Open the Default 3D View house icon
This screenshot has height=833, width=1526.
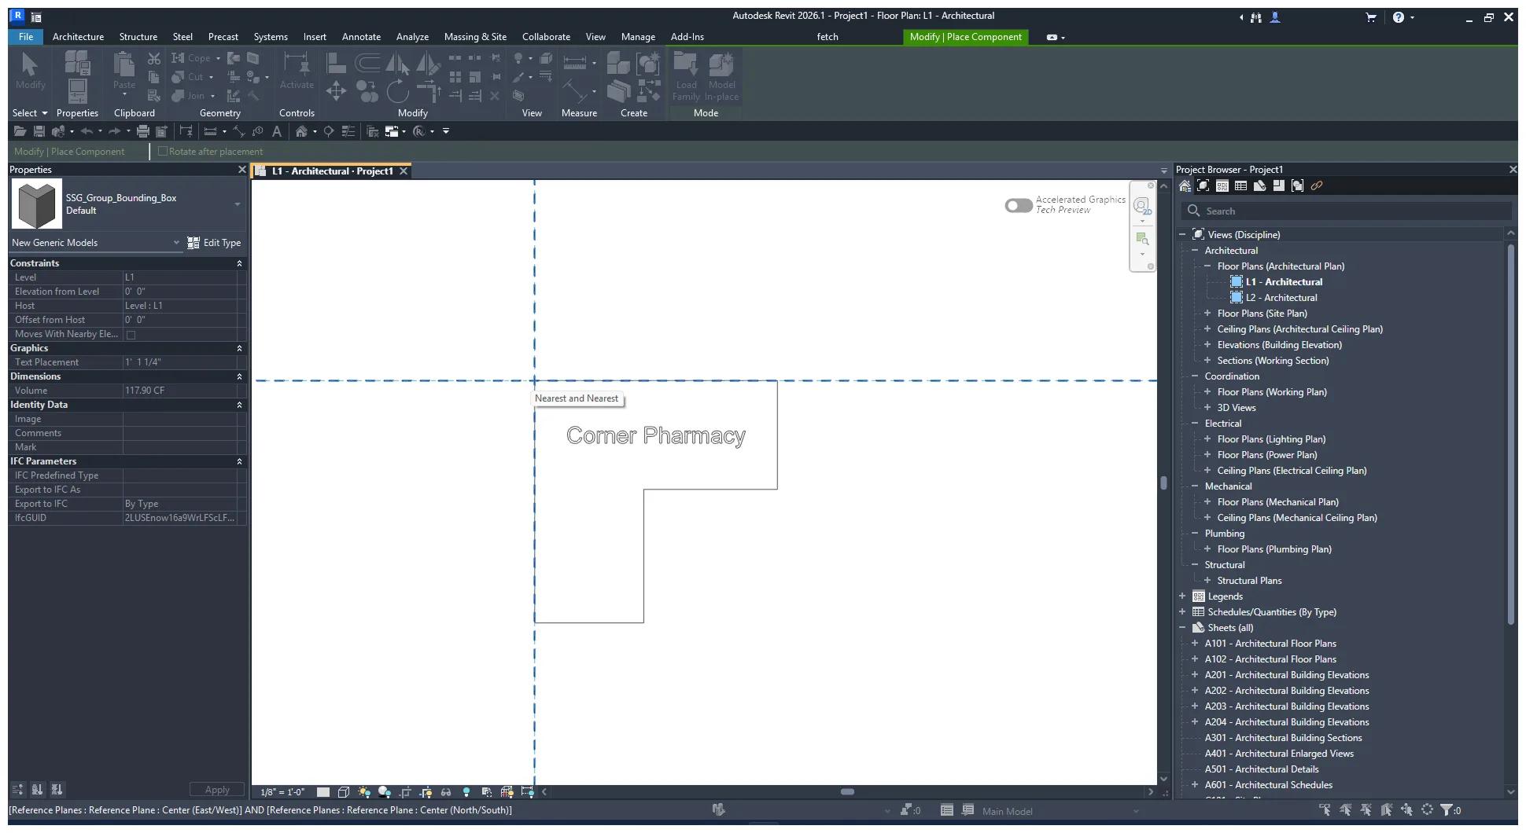pyautogui.click(x=301, y=131)
